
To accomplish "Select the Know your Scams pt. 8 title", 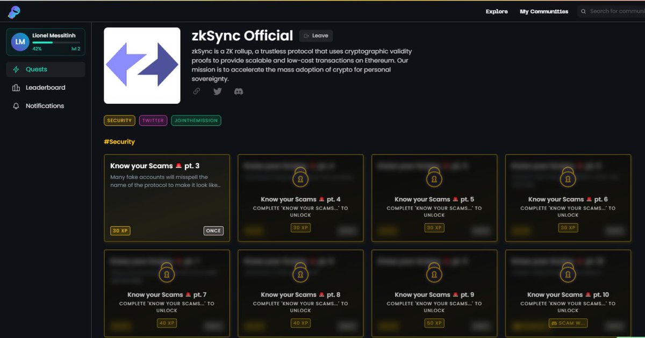I will tap(300, 295).
